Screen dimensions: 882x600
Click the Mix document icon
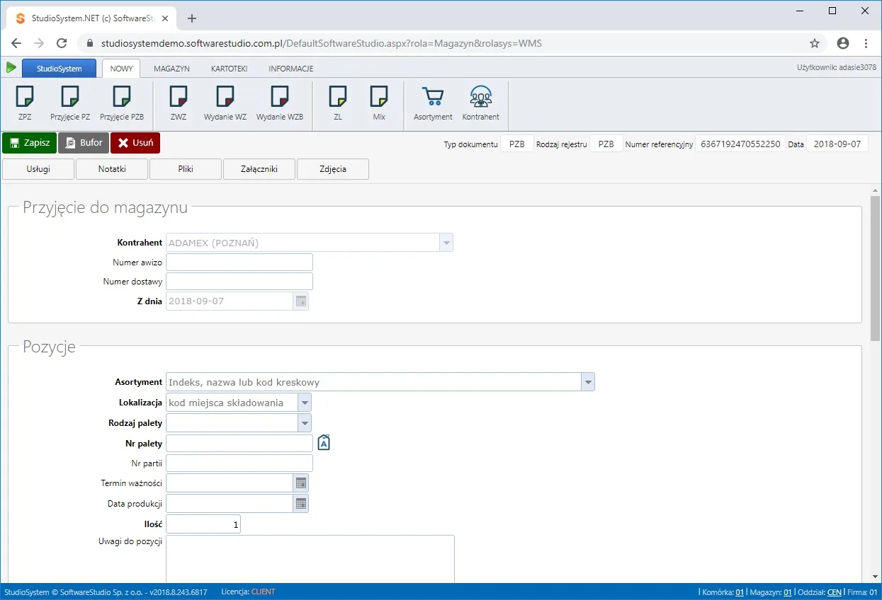379,96
